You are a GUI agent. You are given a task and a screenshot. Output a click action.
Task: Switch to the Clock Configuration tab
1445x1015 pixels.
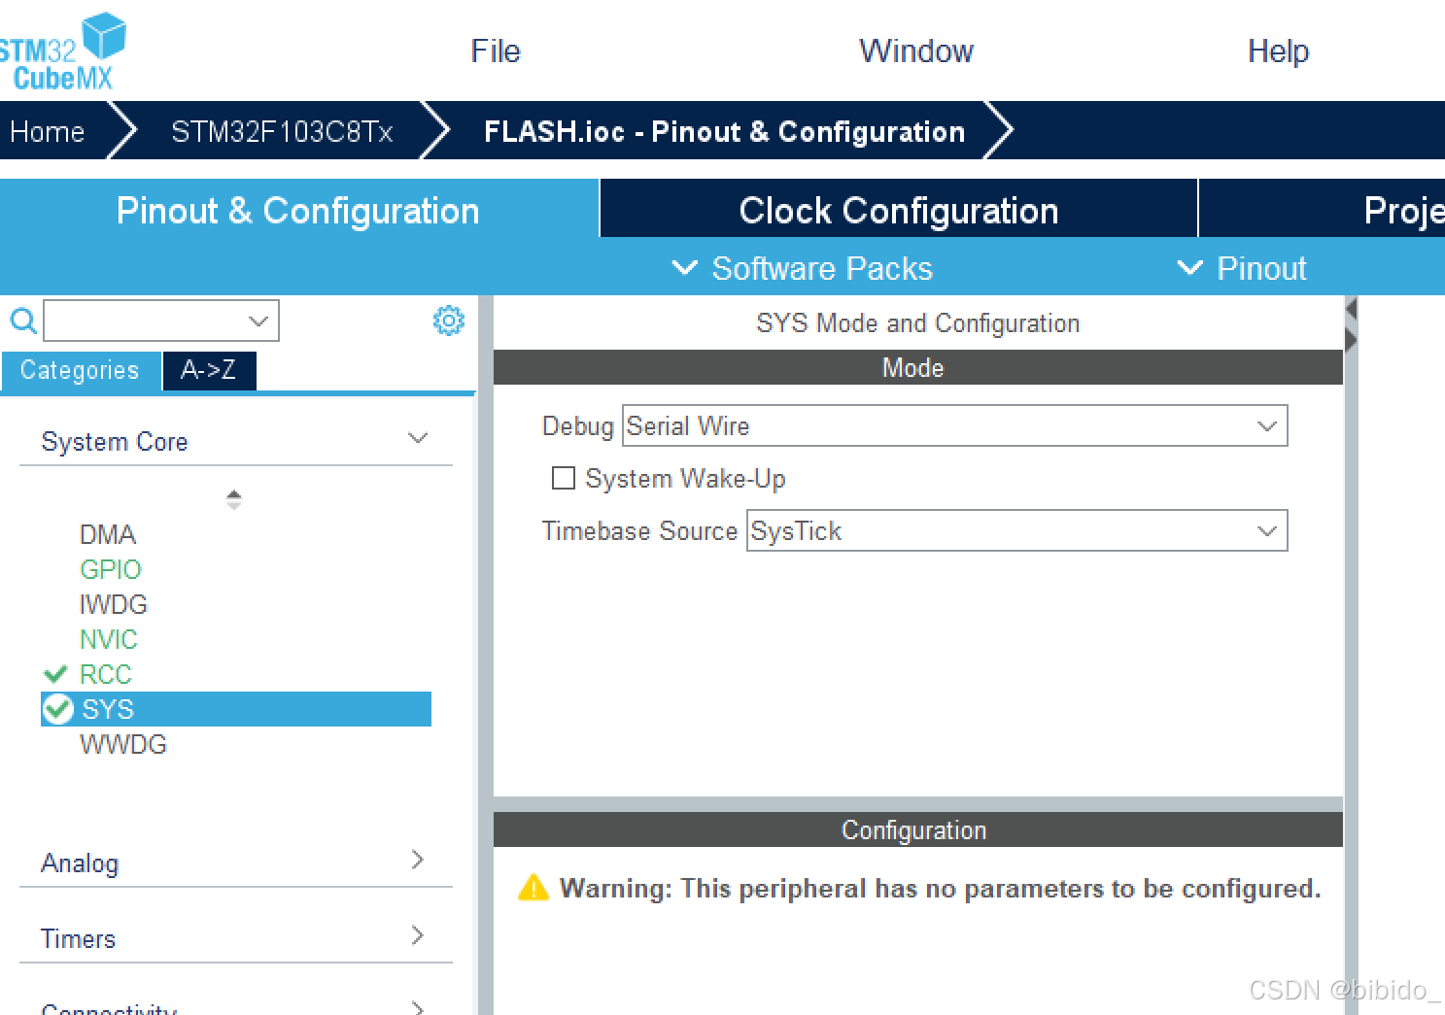(899, 210)
